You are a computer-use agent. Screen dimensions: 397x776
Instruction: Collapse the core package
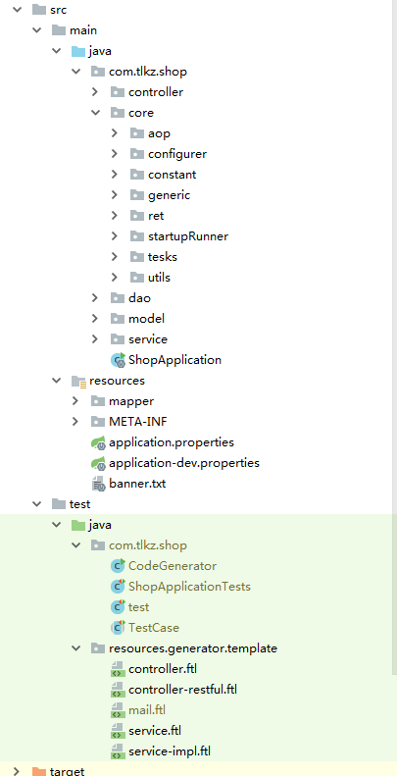(95, 113)
